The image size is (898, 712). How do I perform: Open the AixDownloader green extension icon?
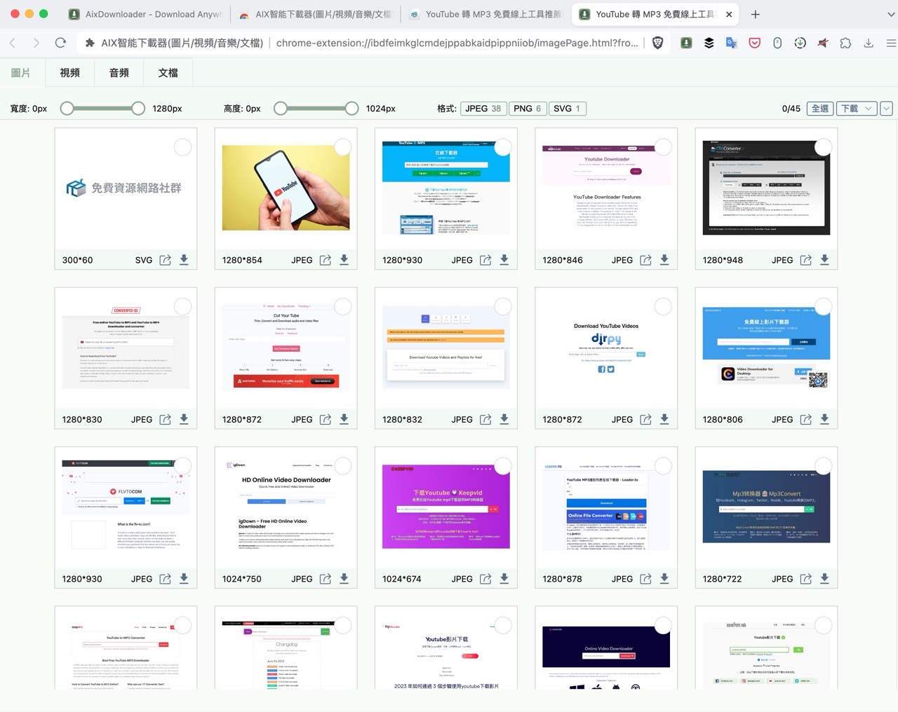686,43
